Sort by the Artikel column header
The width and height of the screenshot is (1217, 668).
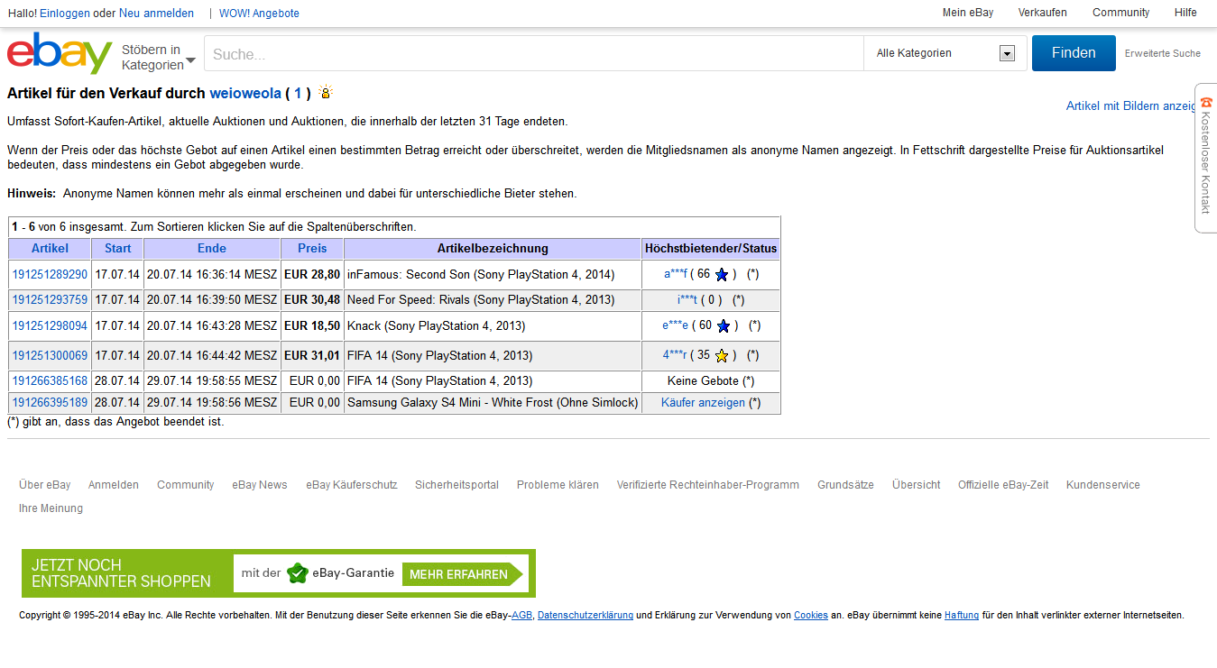coord(50,248)
